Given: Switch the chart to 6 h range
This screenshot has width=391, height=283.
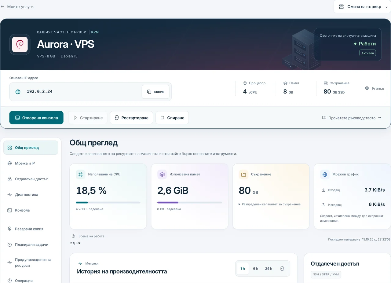Looking at the screenshot, I should pos(255,269).
